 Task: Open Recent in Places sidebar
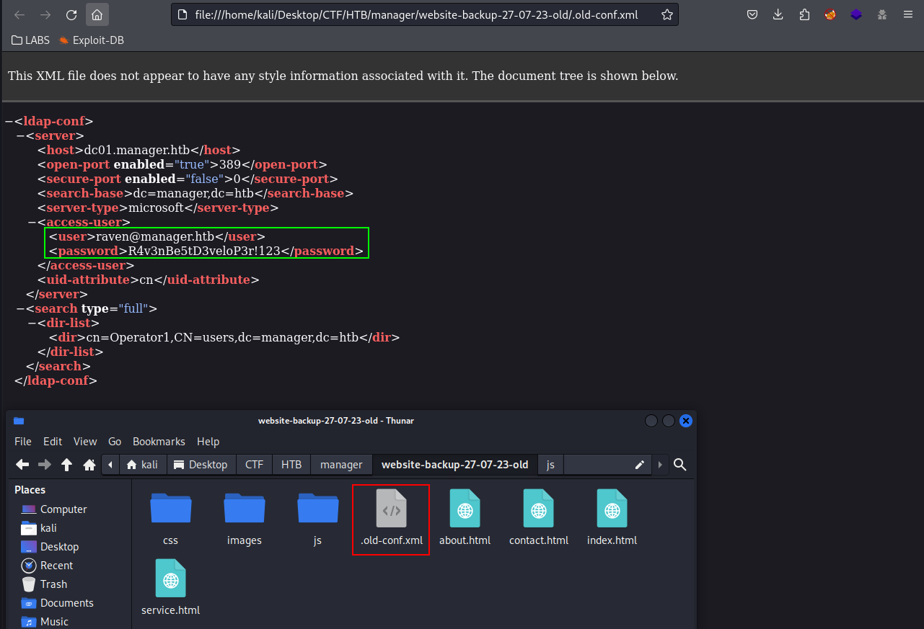47,566
